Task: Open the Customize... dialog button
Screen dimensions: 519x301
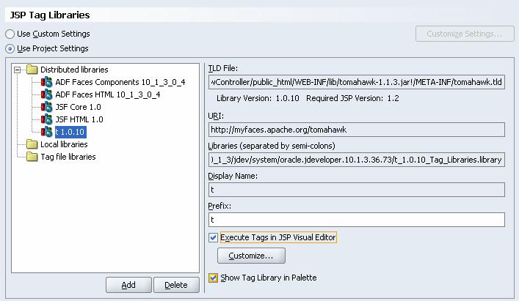Action: [x=251, y=256]
